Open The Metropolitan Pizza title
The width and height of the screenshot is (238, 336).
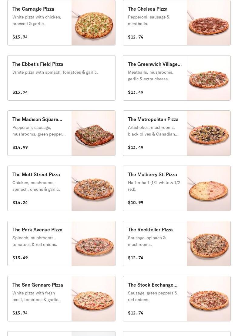click(x=153, y=119)
